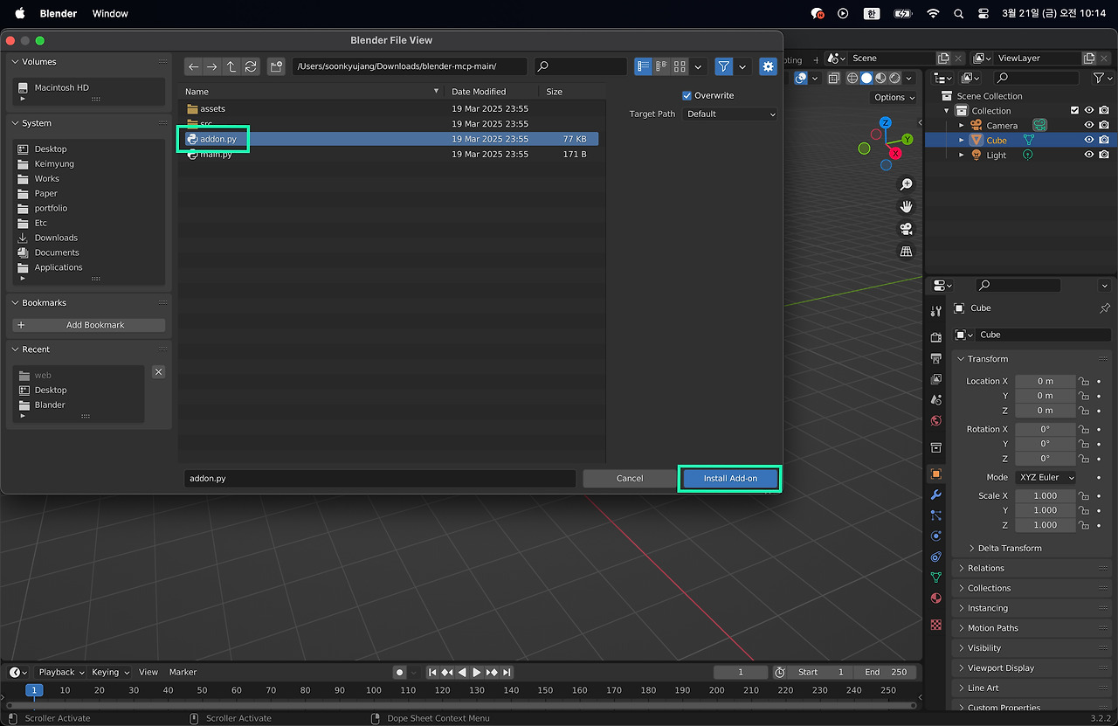1118x726 pixels.
Task: Select Macintosh HD volume
Action: pos(61,87)
